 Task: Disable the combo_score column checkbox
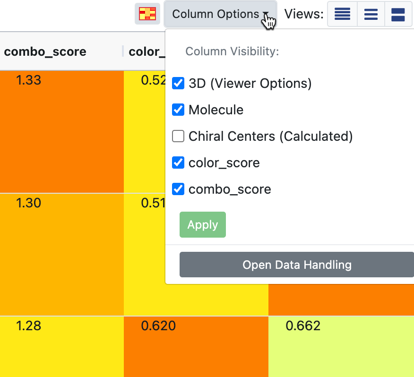point(178,189)
